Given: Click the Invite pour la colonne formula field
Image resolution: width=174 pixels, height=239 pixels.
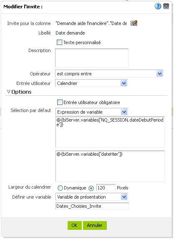Looking at the screenshot, I should point(91,23).
